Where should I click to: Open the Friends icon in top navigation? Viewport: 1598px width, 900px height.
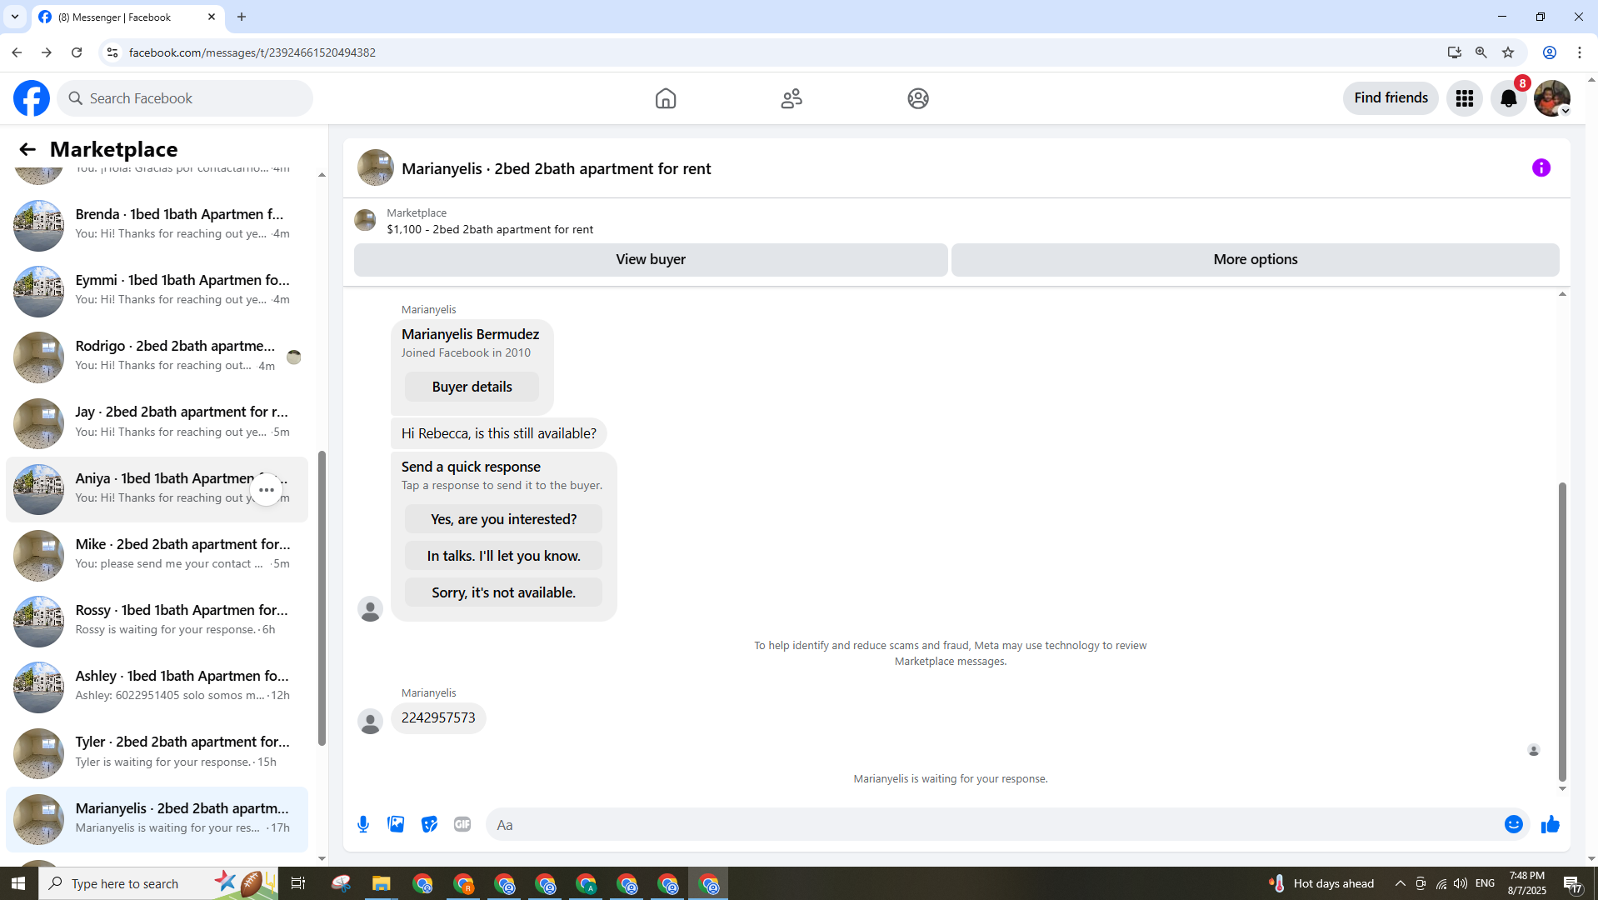click(792, 98)
